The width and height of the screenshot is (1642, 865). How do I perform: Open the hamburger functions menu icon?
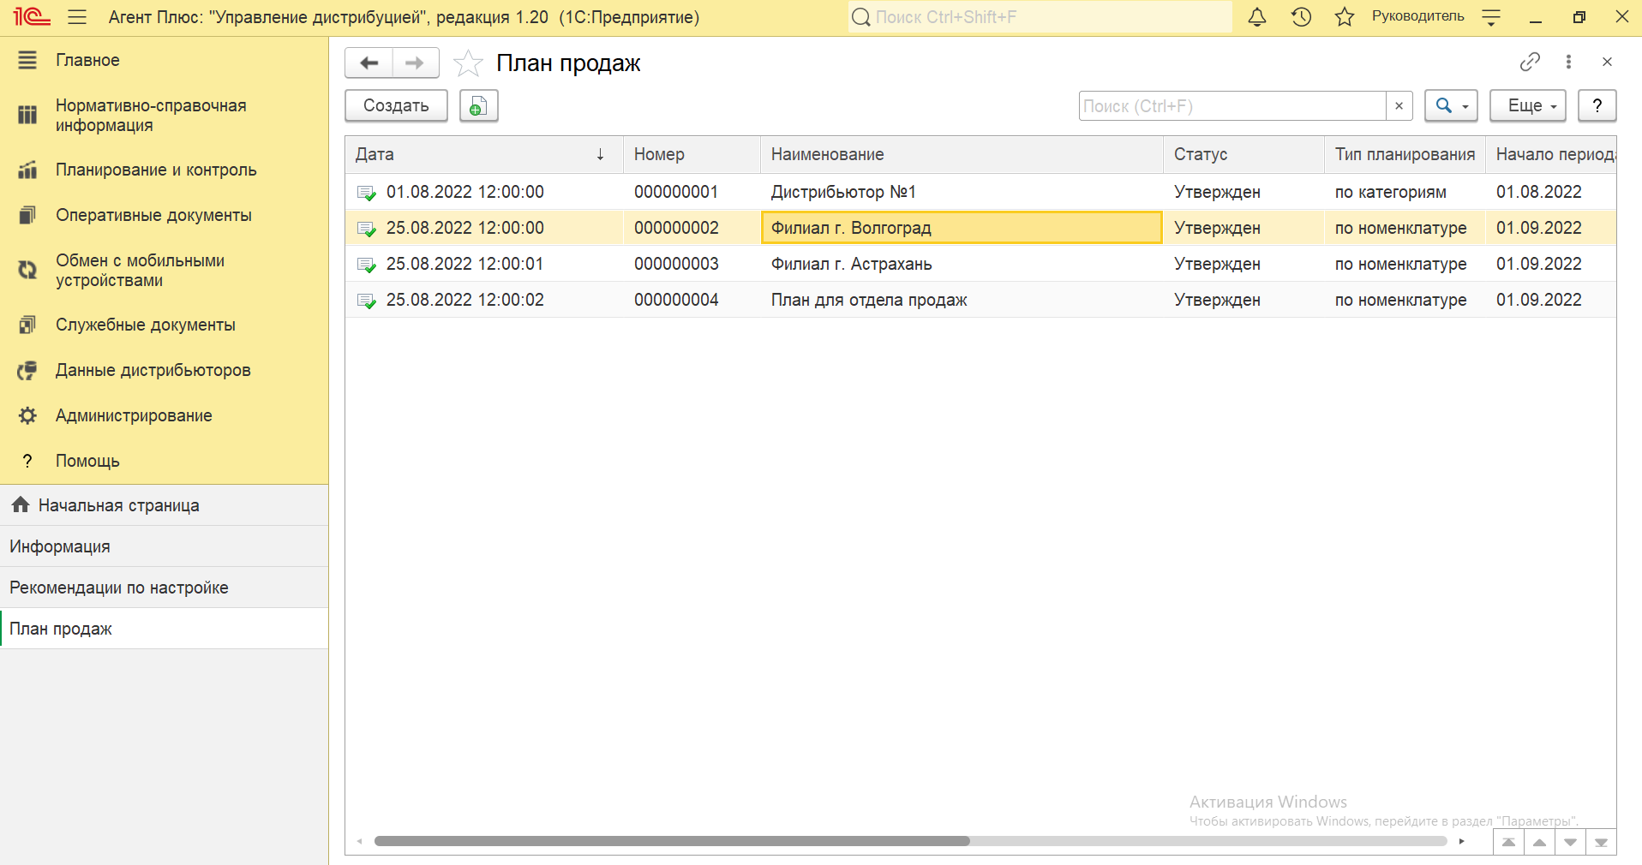(x=77, y=17)
